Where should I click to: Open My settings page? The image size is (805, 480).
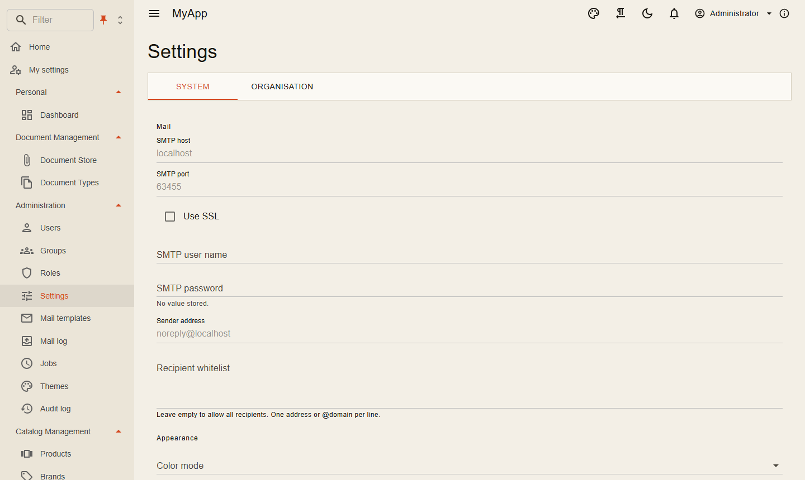click(67, 70)
